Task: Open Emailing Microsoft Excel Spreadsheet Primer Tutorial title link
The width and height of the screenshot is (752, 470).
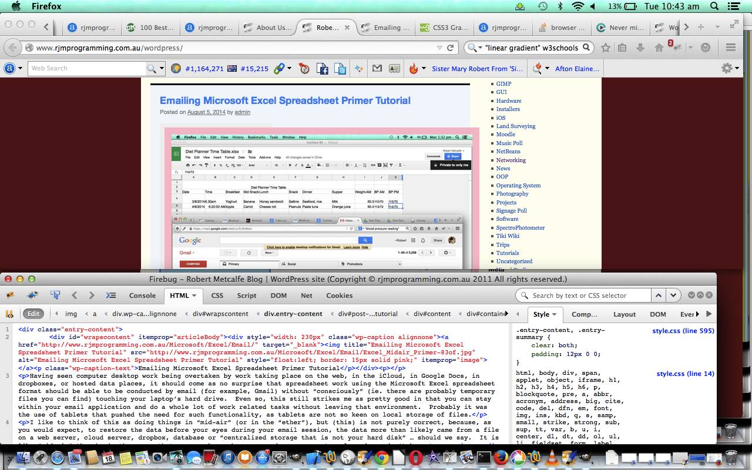Action: tap(285, 100)
